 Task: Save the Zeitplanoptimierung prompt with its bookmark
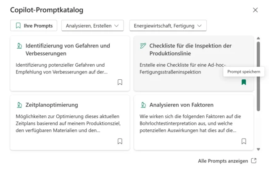pos(120,141)
